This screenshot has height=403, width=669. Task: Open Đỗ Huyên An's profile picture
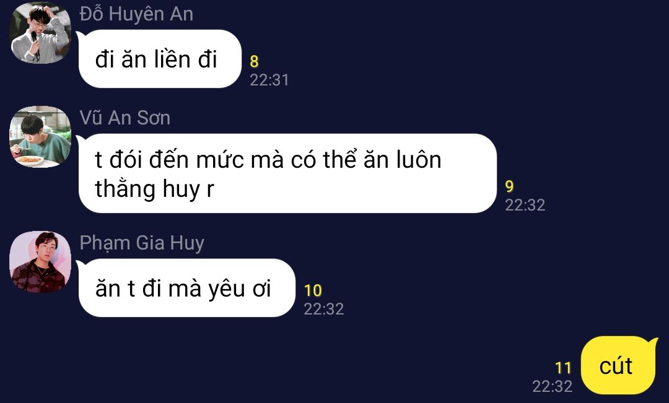click(x=40, y=33)
